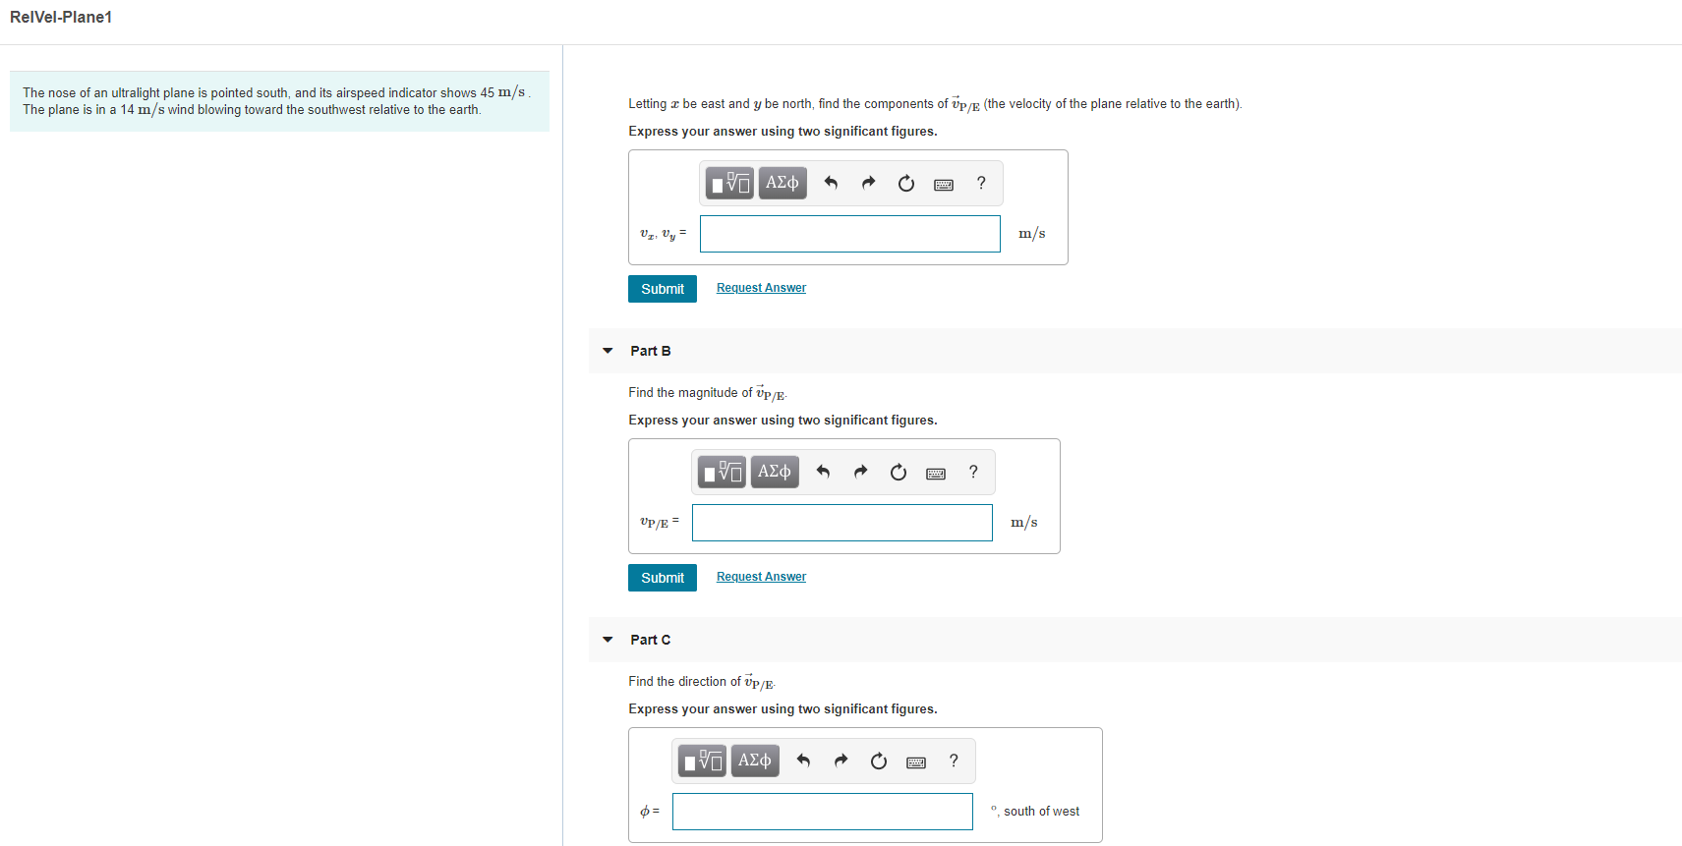Open Greek symbols menu in Part B toolbar

click(775, 472)
